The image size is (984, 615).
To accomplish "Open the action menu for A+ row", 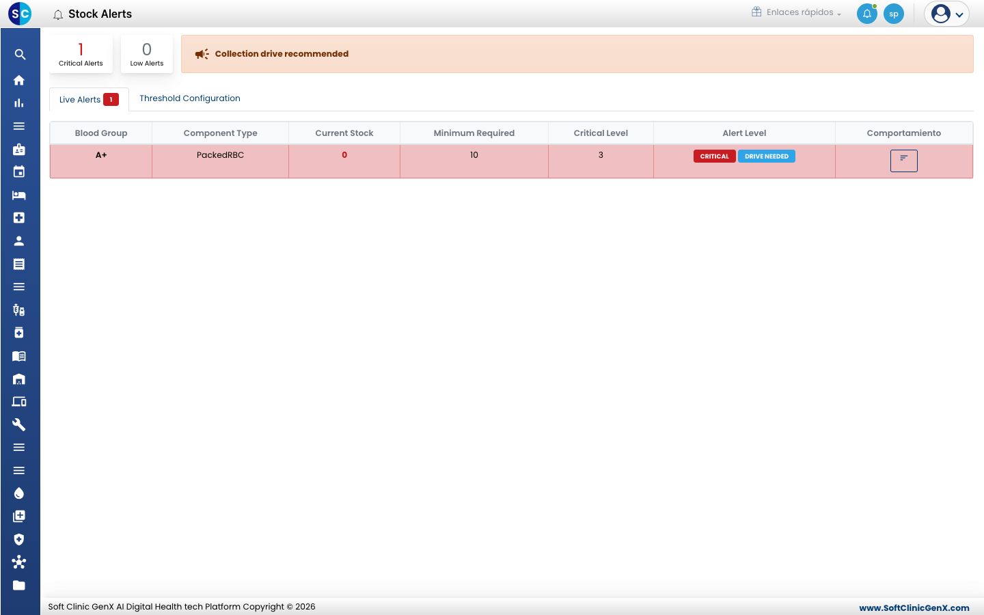I will pyautogui.click(x=904, y=161).
